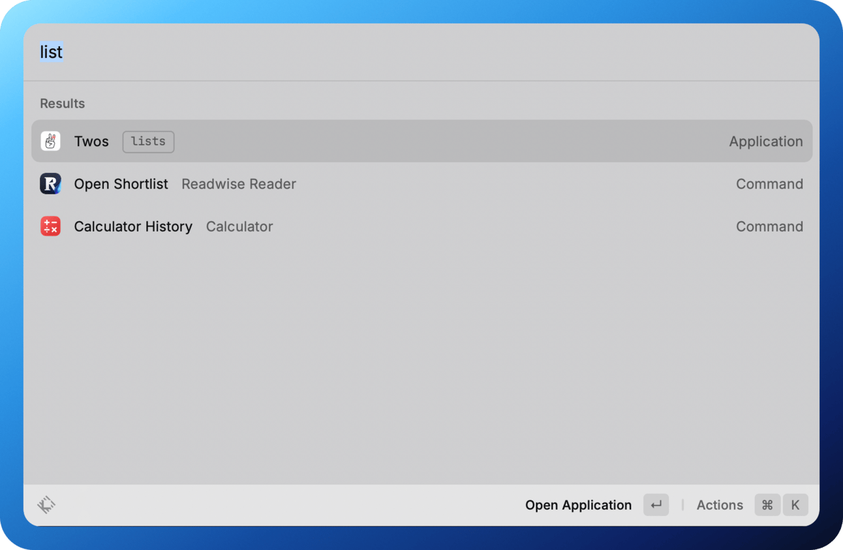Click the 'lists' alias tag
This screenshot has height=550, width=843.
pos(148,142)
